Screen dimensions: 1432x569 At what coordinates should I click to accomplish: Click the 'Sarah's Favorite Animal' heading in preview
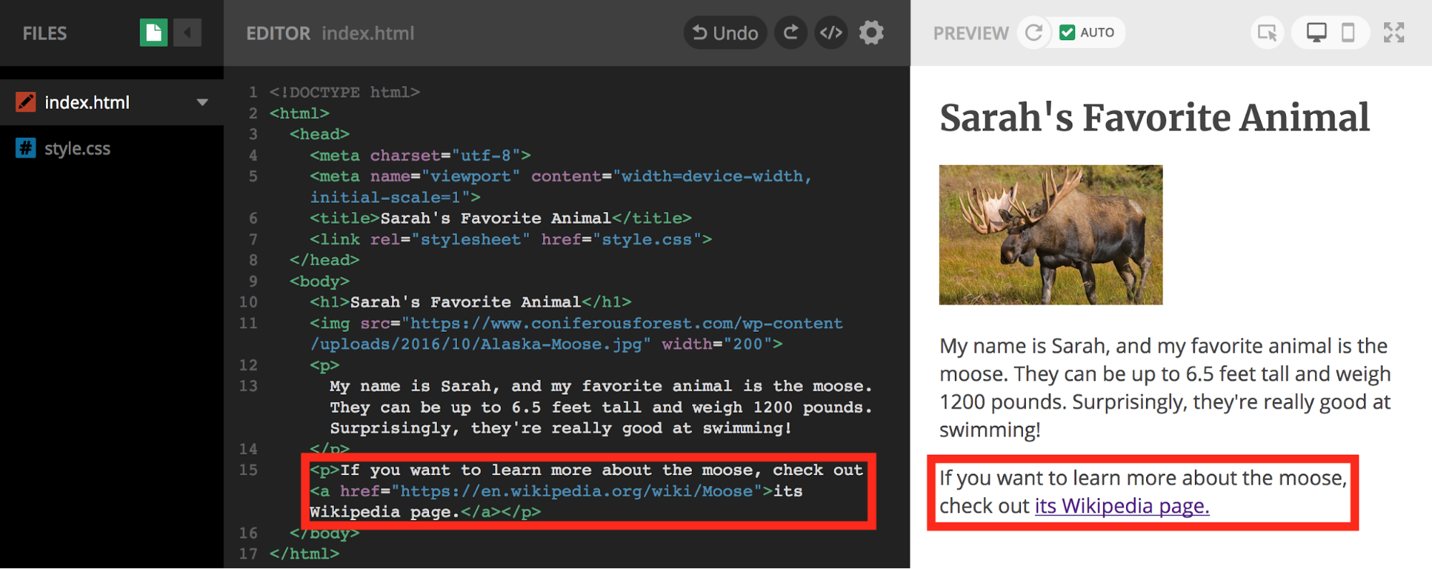click(x=1154, y=118)
